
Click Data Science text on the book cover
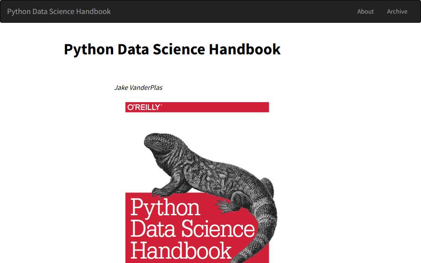click(x=192, y=229)
